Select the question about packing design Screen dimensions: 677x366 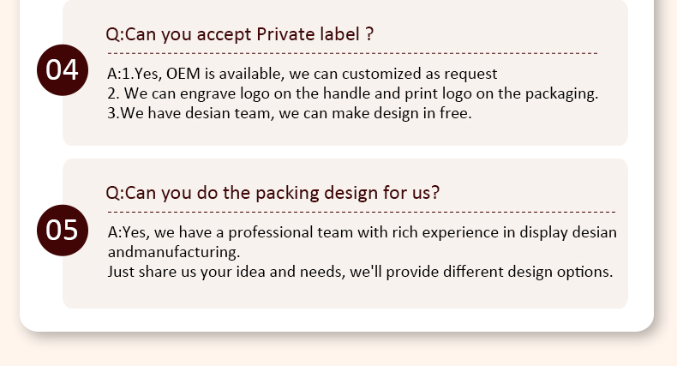pyautogui.click(x=273, y=193)
